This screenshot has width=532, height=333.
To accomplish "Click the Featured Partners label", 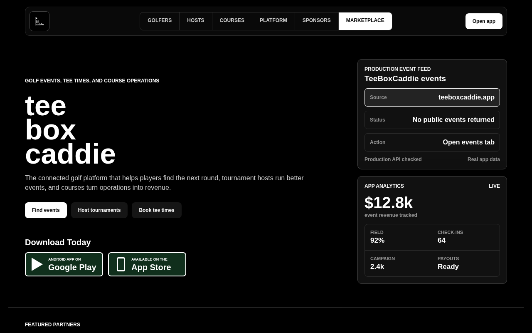I will [52, 325].
